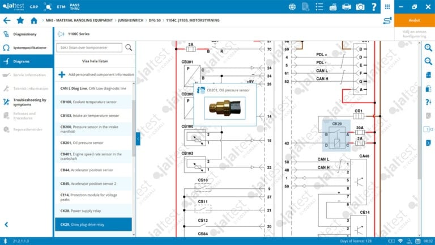Open the connection status icon near Anslut
The width and height of the screenshot is (435, 245).
point(387,20)
